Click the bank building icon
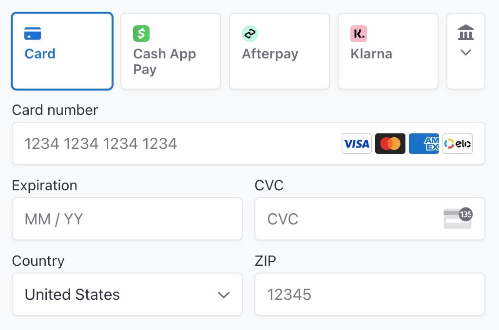The image size is (499, 330). tap(466, 32)
